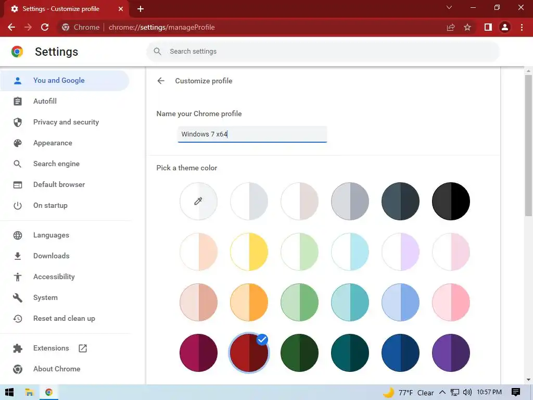The image size is (533, 400).
Task: Open You and Google section
Action: pyautogui.click(x=65, y=81)
